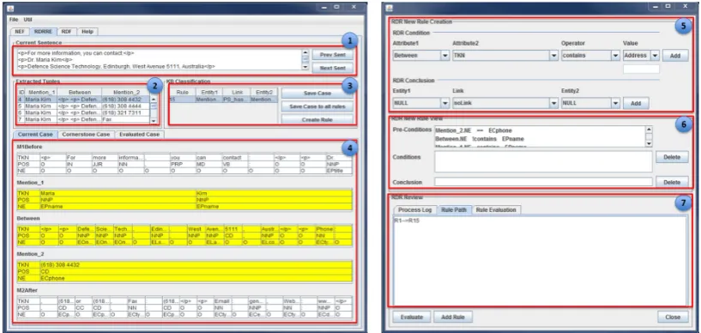
Task: Click Pre-Conditions scrollbar down arrow
Action: [649, 143]
